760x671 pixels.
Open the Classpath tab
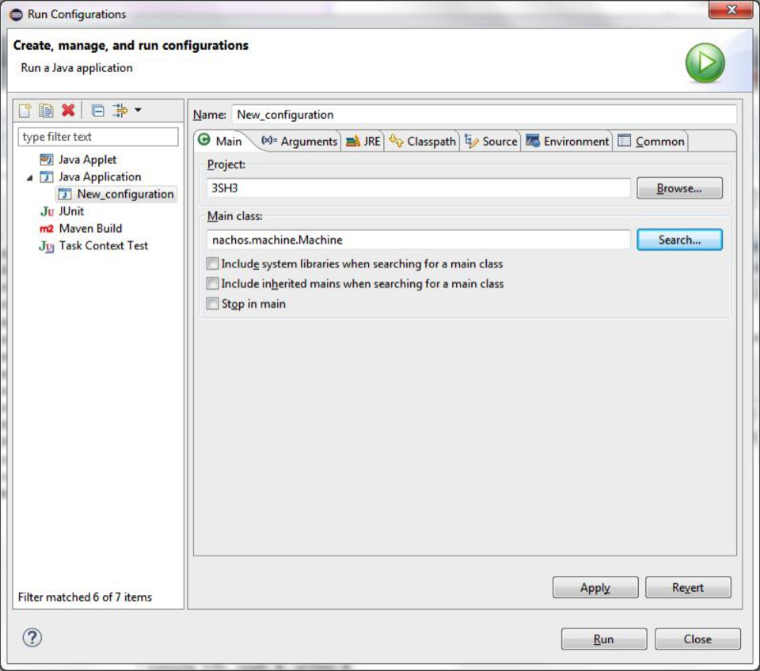pos(423,142)
